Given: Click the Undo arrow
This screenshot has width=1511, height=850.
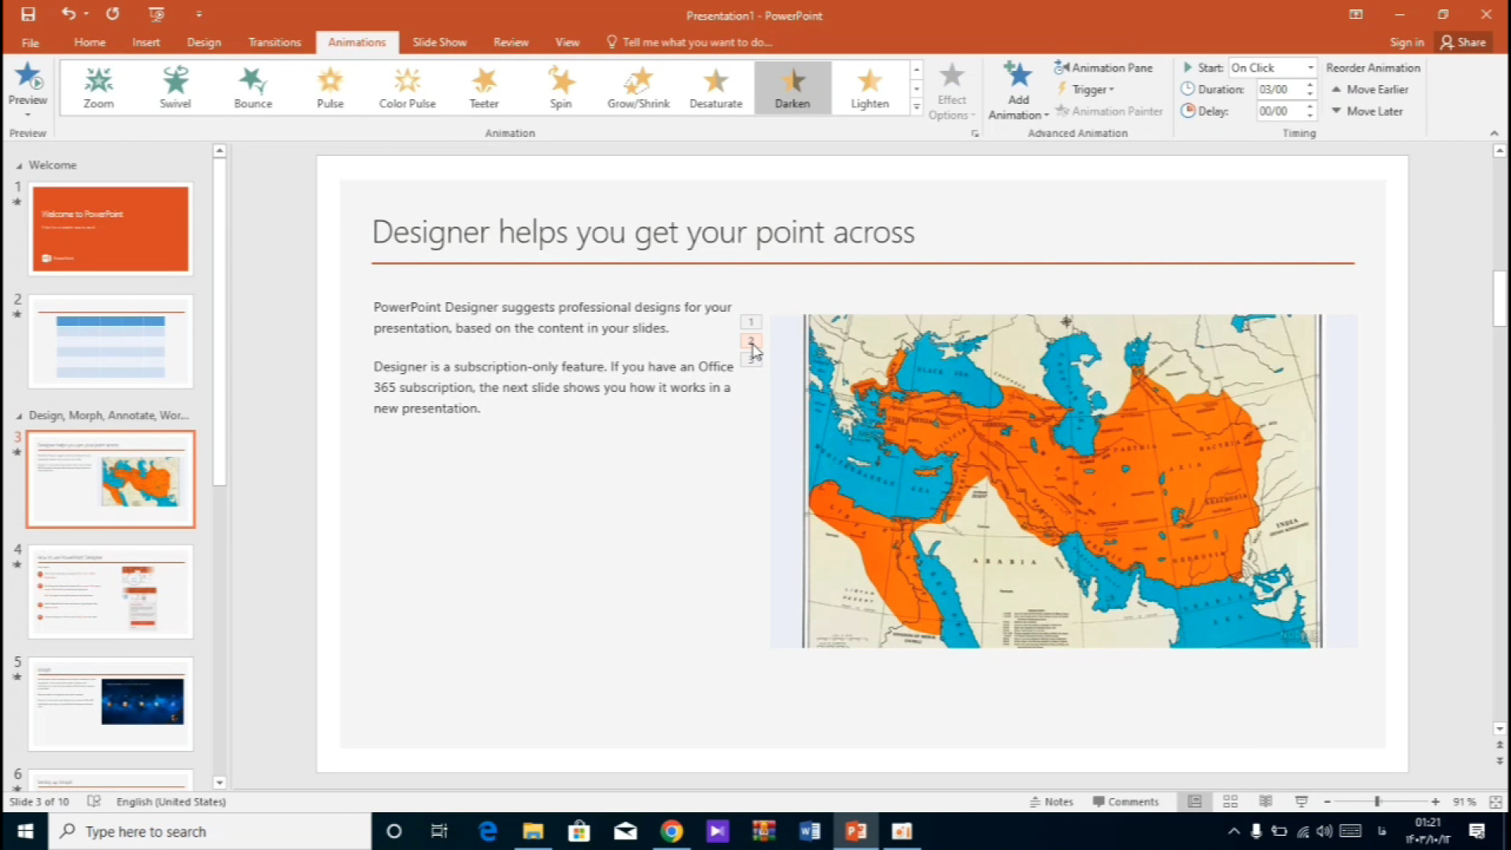Looking at the screenshot, I should coord(68,14).
